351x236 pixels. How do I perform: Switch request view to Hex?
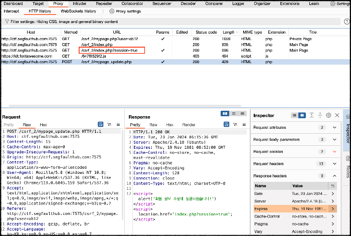(x=43, y=125)
